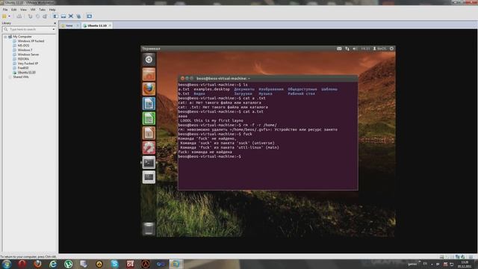
Task: Launch Firefox from the Ubuntu launcher
Action: pyautogui.click(x=149, y=89)
